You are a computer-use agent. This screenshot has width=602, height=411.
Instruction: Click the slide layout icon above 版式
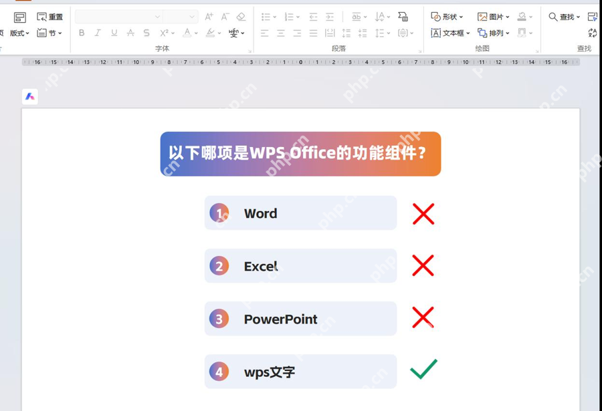click(x=19, y=17)
